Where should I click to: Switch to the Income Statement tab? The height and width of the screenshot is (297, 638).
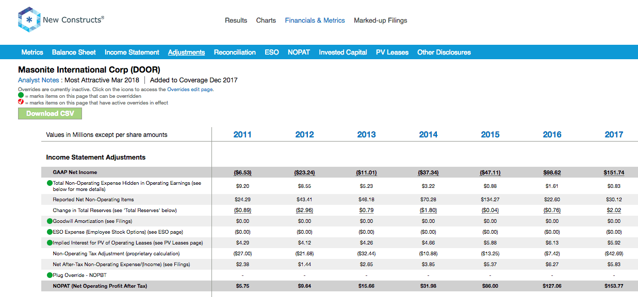[132, 52]
